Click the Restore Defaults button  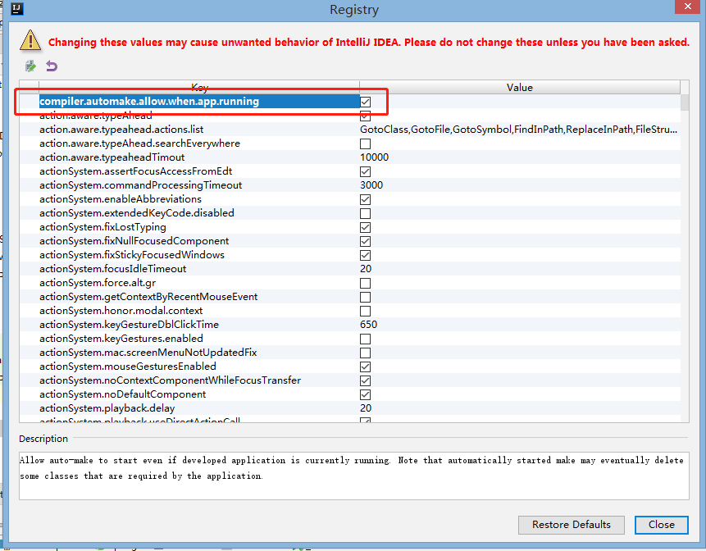click(x=571, y=525)
